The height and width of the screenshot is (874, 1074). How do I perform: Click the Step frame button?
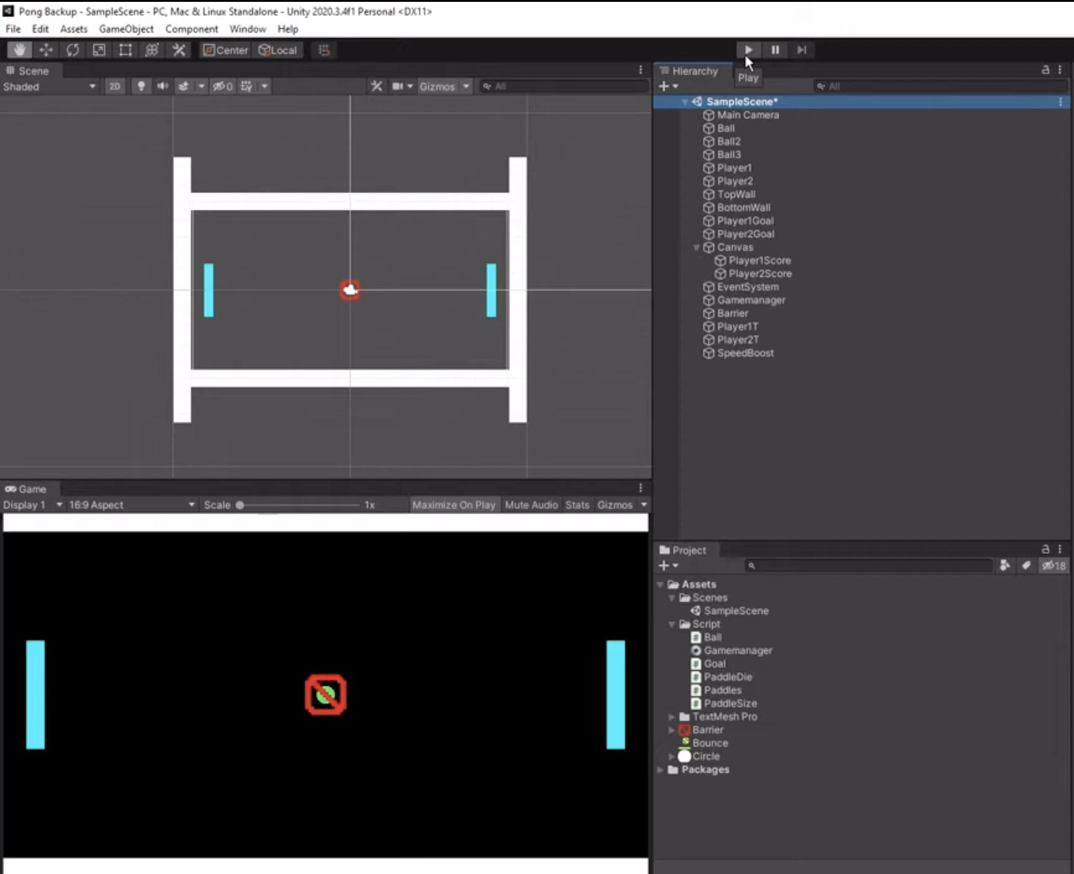[x=802, y=50]
